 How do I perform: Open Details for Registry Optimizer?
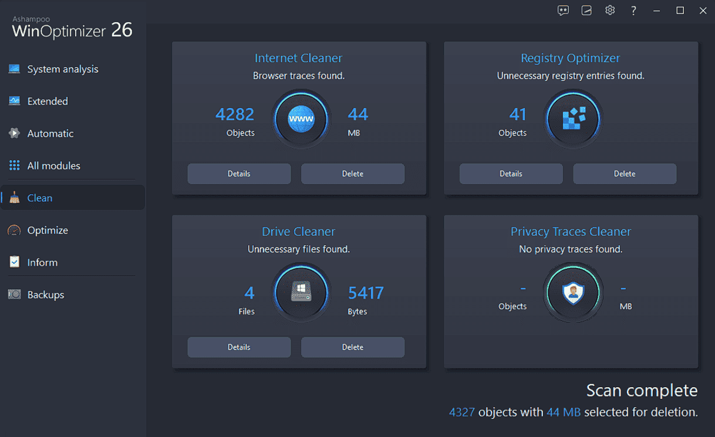(511, 174)
